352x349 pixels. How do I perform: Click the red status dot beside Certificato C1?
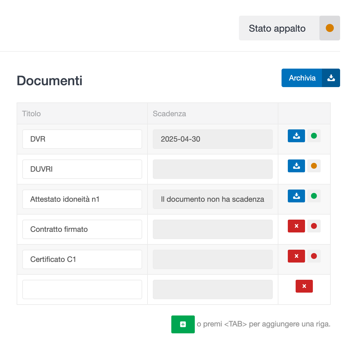click(x=314, y=256)
